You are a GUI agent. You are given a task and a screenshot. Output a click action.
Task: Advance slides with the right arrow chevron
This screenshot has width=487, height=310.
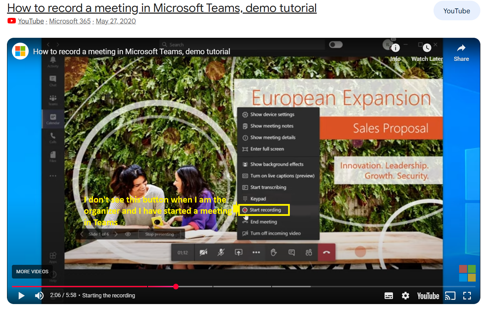point(116,234)
